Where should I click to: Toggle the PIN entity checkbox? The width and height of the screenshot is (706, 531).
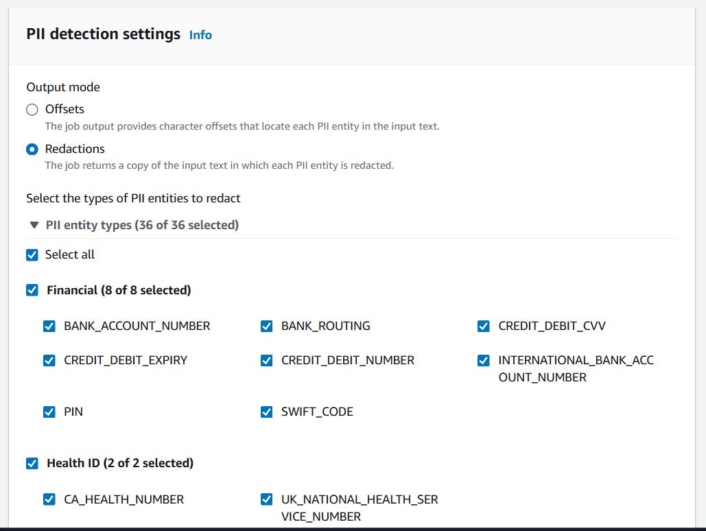click(49, 412)
